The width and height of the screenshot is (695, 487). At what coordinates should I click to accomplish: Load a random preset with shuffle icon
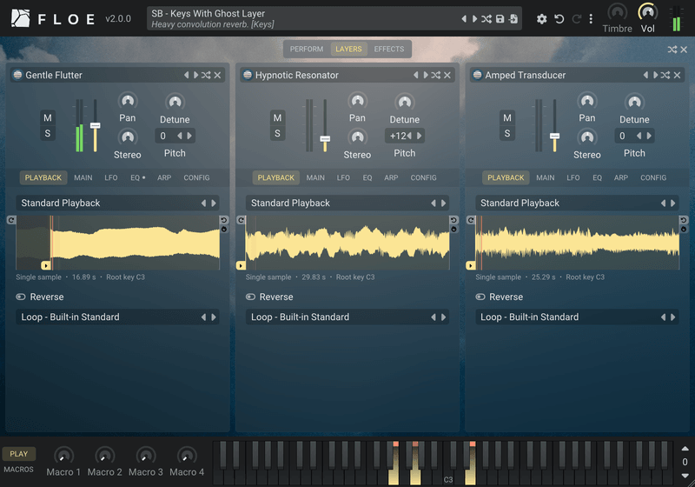click(486, 18)
